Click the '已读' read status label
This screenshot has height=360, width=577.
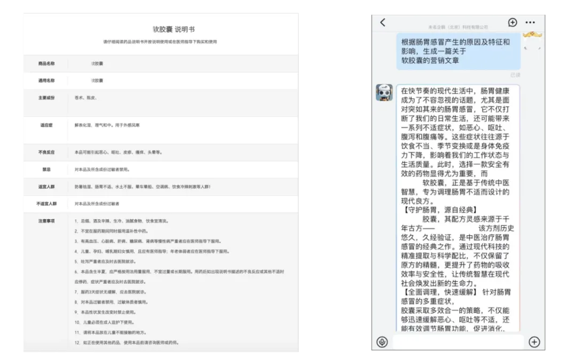515,75
